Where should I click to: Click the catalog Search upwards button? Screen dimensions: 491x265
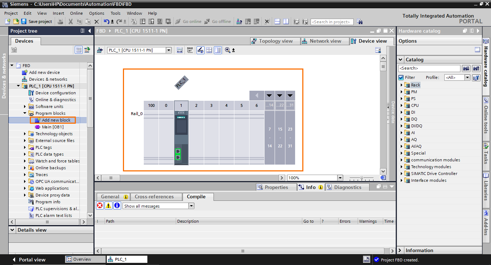coord(476,68)
